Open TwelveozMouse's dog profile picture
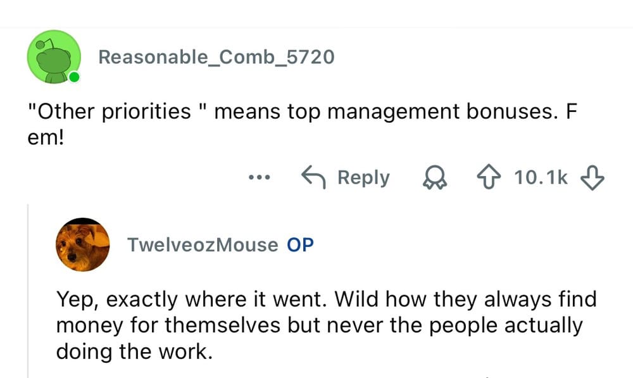This screenshot has height=378, width=633. [82, 245]
